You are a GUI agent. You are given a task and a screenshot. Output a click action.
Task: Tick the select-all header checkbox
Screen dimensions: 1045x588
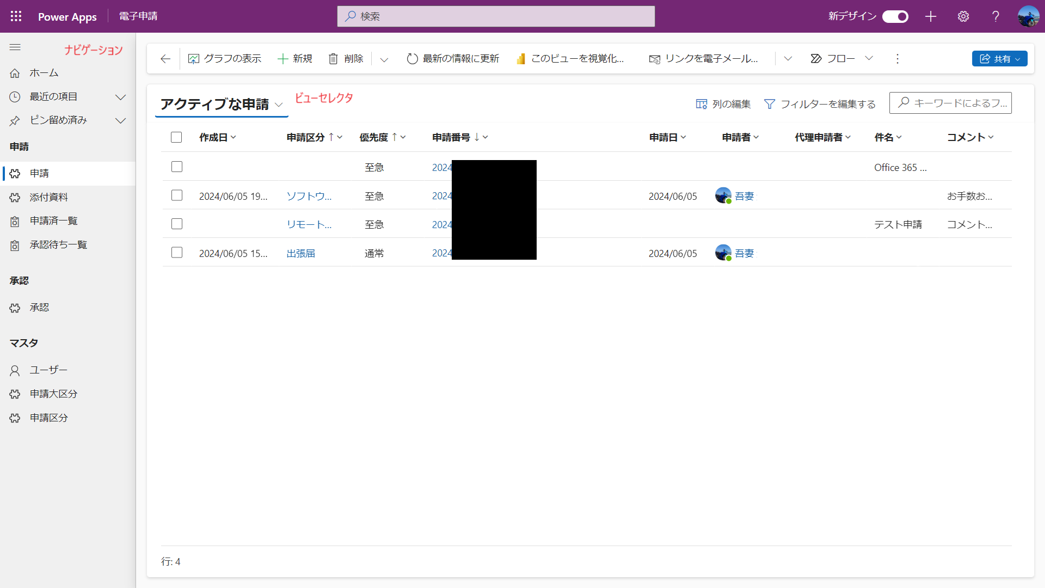coord(176,137)
